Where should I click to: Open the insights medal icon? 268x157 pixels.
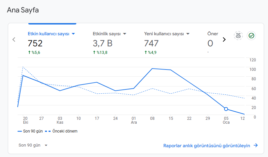click(238, 36)
